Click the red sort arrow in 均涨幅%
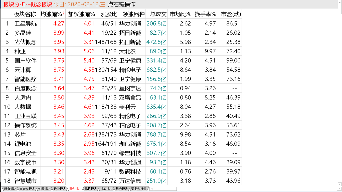 coord(64,13)
